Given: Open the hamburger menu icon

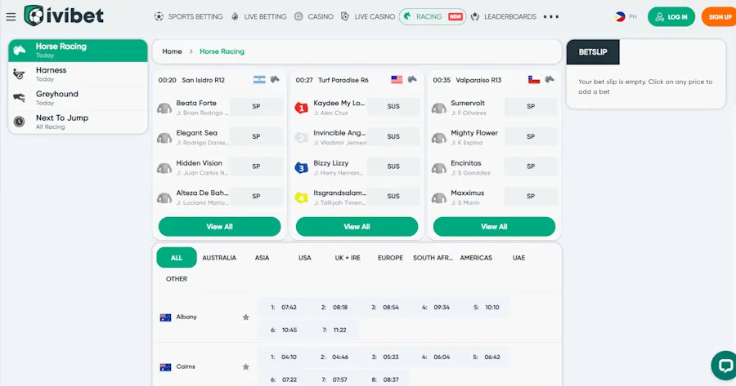Looking at the screenshot, I should pyautogui.click(x=11, y=17).
